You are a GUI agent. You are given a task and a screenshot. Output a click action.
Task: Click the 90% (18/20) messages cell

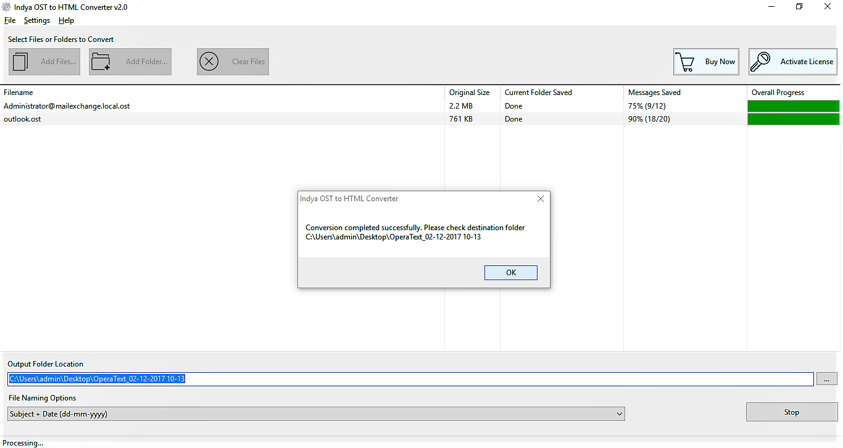[x=649, y=119]
